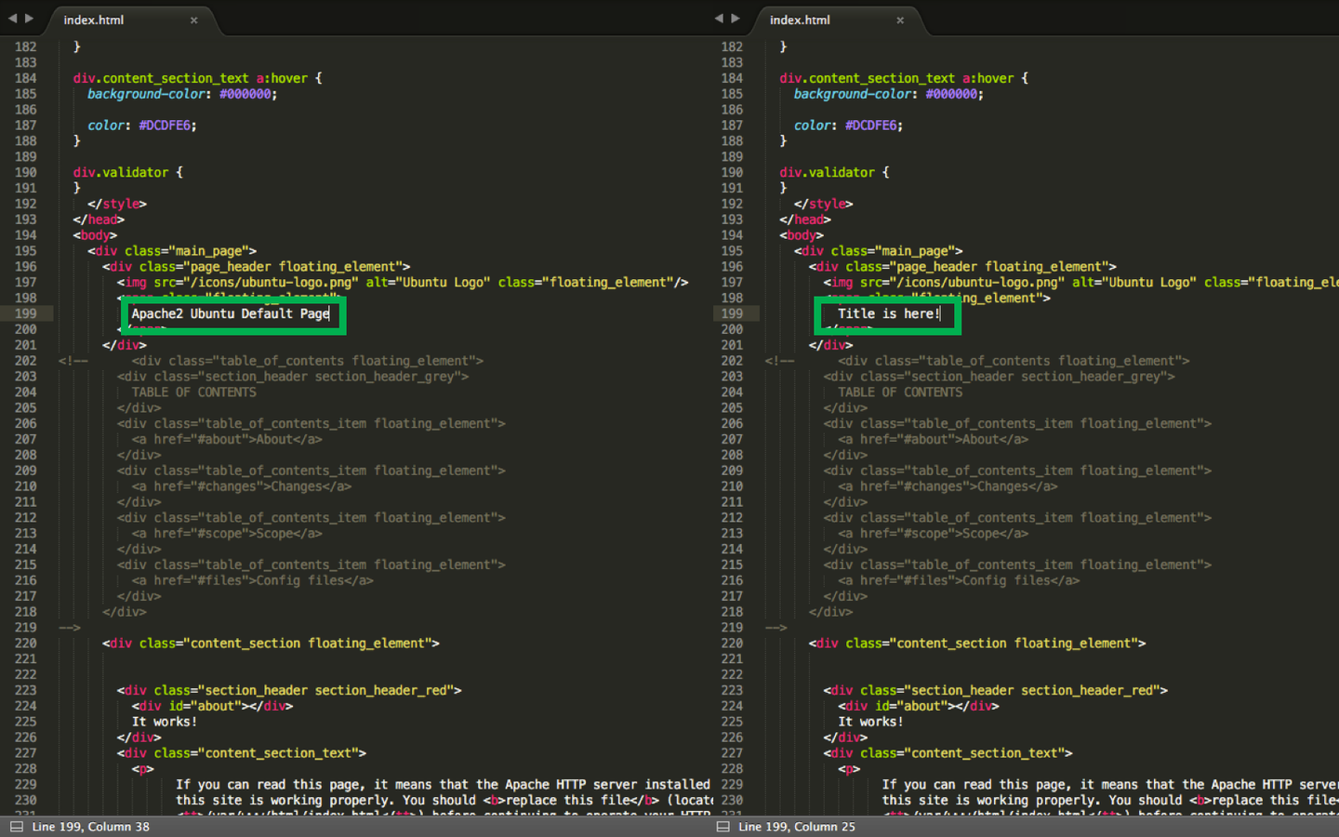Screen dimensions: 1339x837
Task: Click the previous-tab arrow in the right pane
Action: pos(719,19)
